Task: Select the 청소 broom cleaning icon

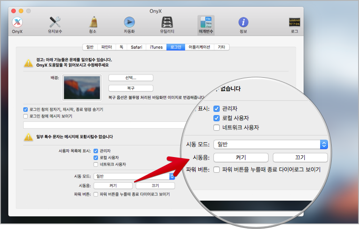Action: 93,25
